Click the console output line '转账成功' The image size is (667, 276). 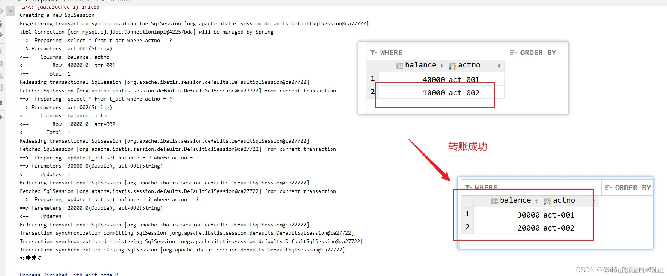pos(31,258)
